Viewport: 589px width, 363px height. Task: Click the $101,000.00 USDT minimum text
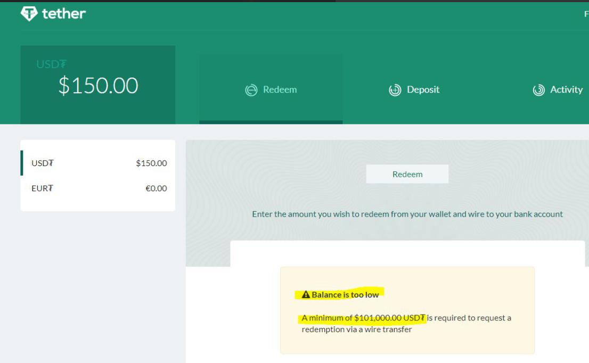[x=389, y=318]
